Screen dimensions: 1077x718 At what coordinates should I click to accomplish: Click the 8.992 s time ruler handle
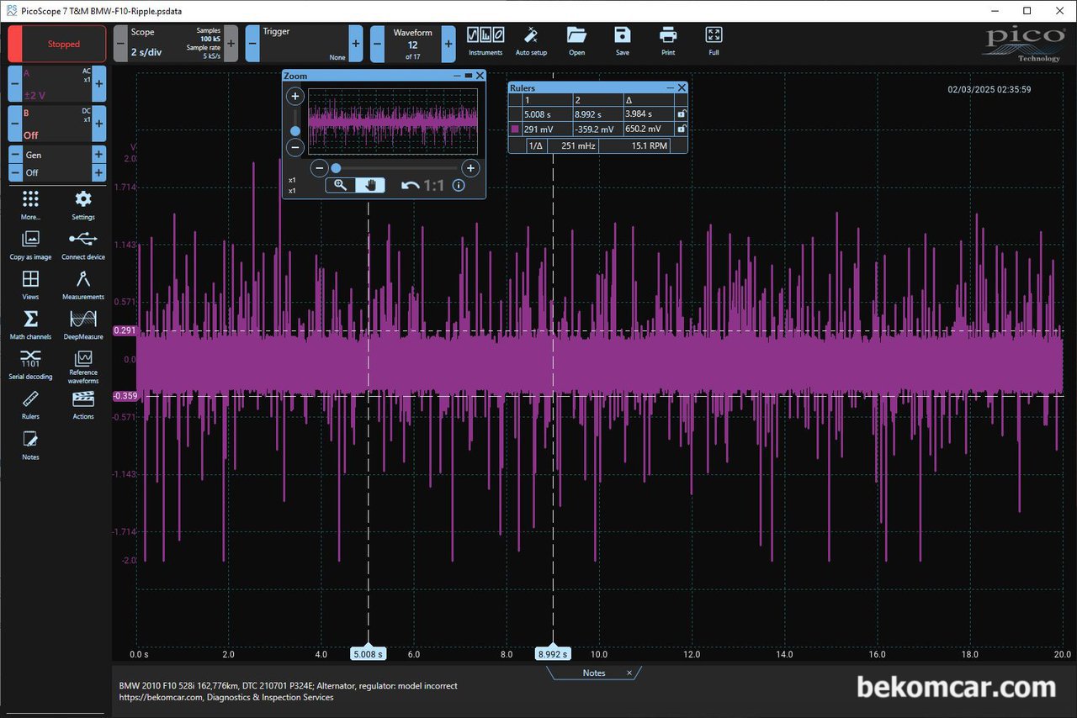(x=552, y=653)
